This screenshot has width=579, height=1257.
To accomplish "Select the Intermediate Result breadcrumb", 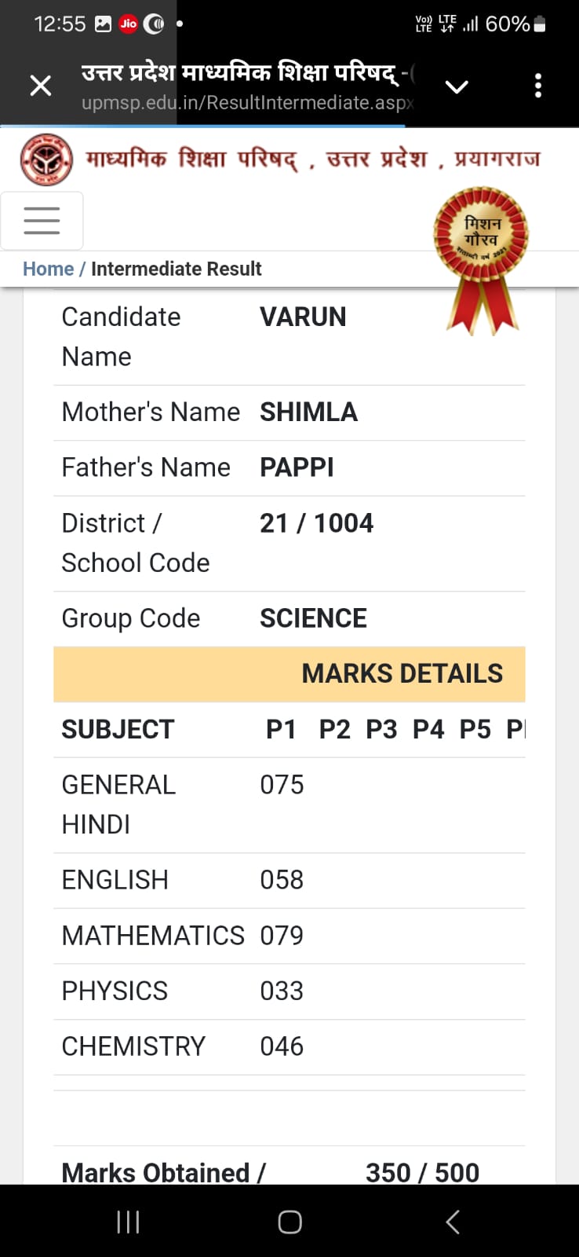I will (176, 269).
